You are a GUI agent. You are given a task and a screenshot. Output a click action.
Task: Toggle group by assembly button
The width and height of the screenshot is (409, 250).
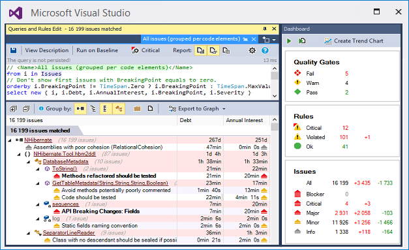coord(80,108)
